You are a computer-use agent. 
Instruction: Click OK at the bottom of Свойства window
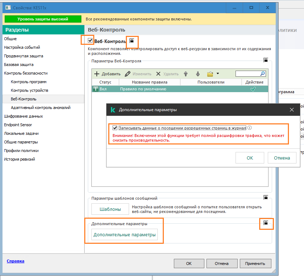(189, 264)
